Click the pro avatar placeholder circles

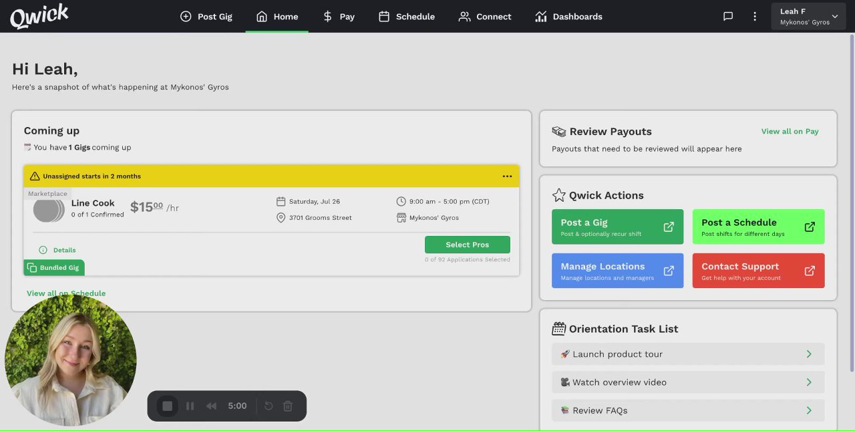point(49,209)
